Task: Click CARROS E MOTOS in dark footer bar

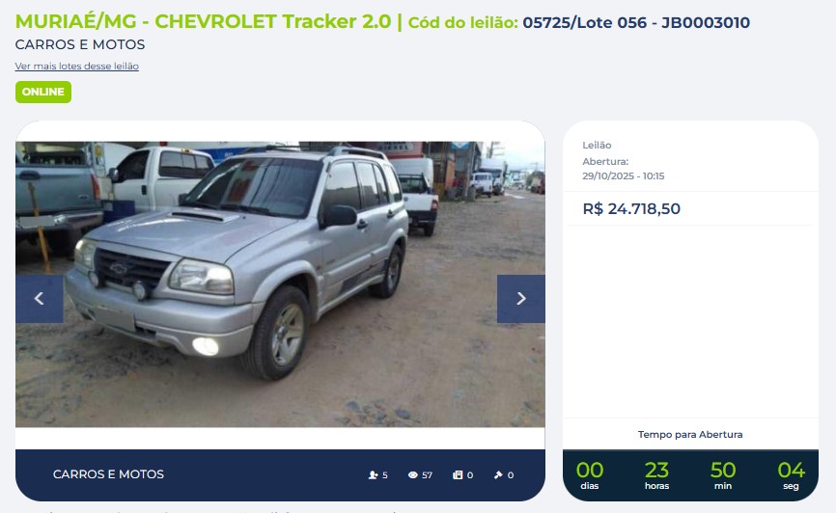Action: [x=108, y=474]
